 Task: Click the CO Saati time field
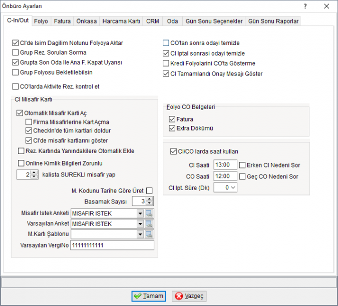(225, 176)
